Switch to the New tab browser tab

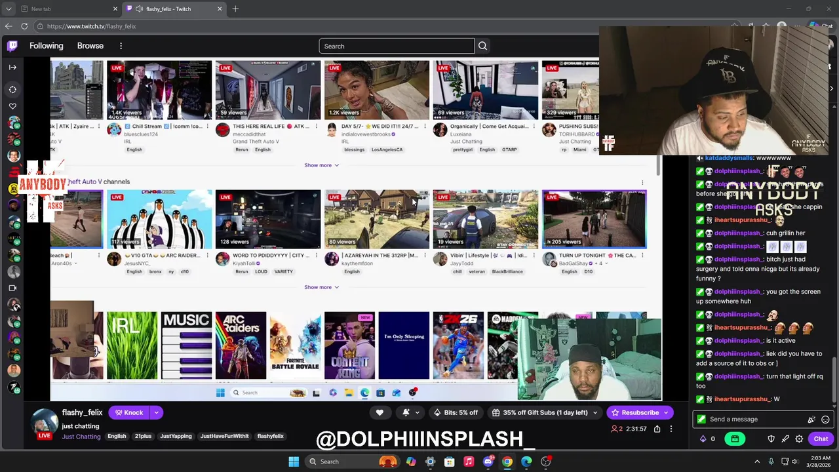pos(69,9)
